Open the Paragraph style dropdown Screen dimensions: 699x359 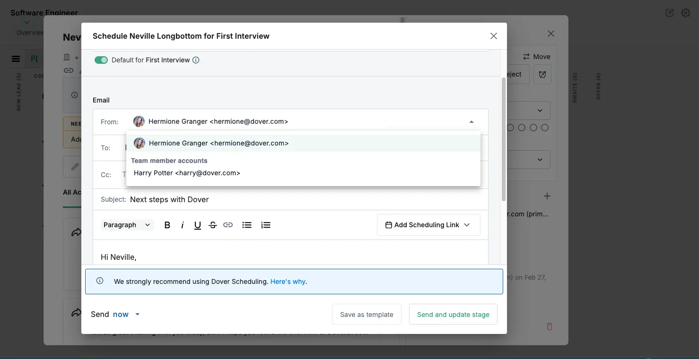click(127, 225)
